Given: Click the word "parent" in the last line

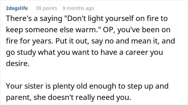Looking at the screenshot, I should click(x=18, y=98).
